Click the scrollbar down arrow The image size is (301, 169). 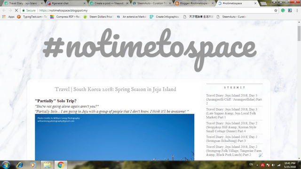point(299,158)
